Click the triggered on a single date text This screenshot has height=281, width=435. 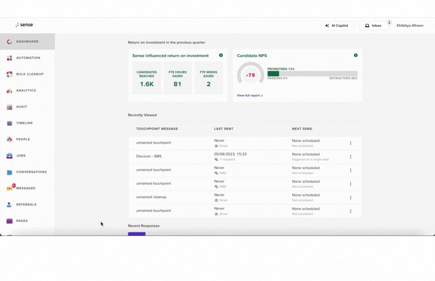point(310,160)
